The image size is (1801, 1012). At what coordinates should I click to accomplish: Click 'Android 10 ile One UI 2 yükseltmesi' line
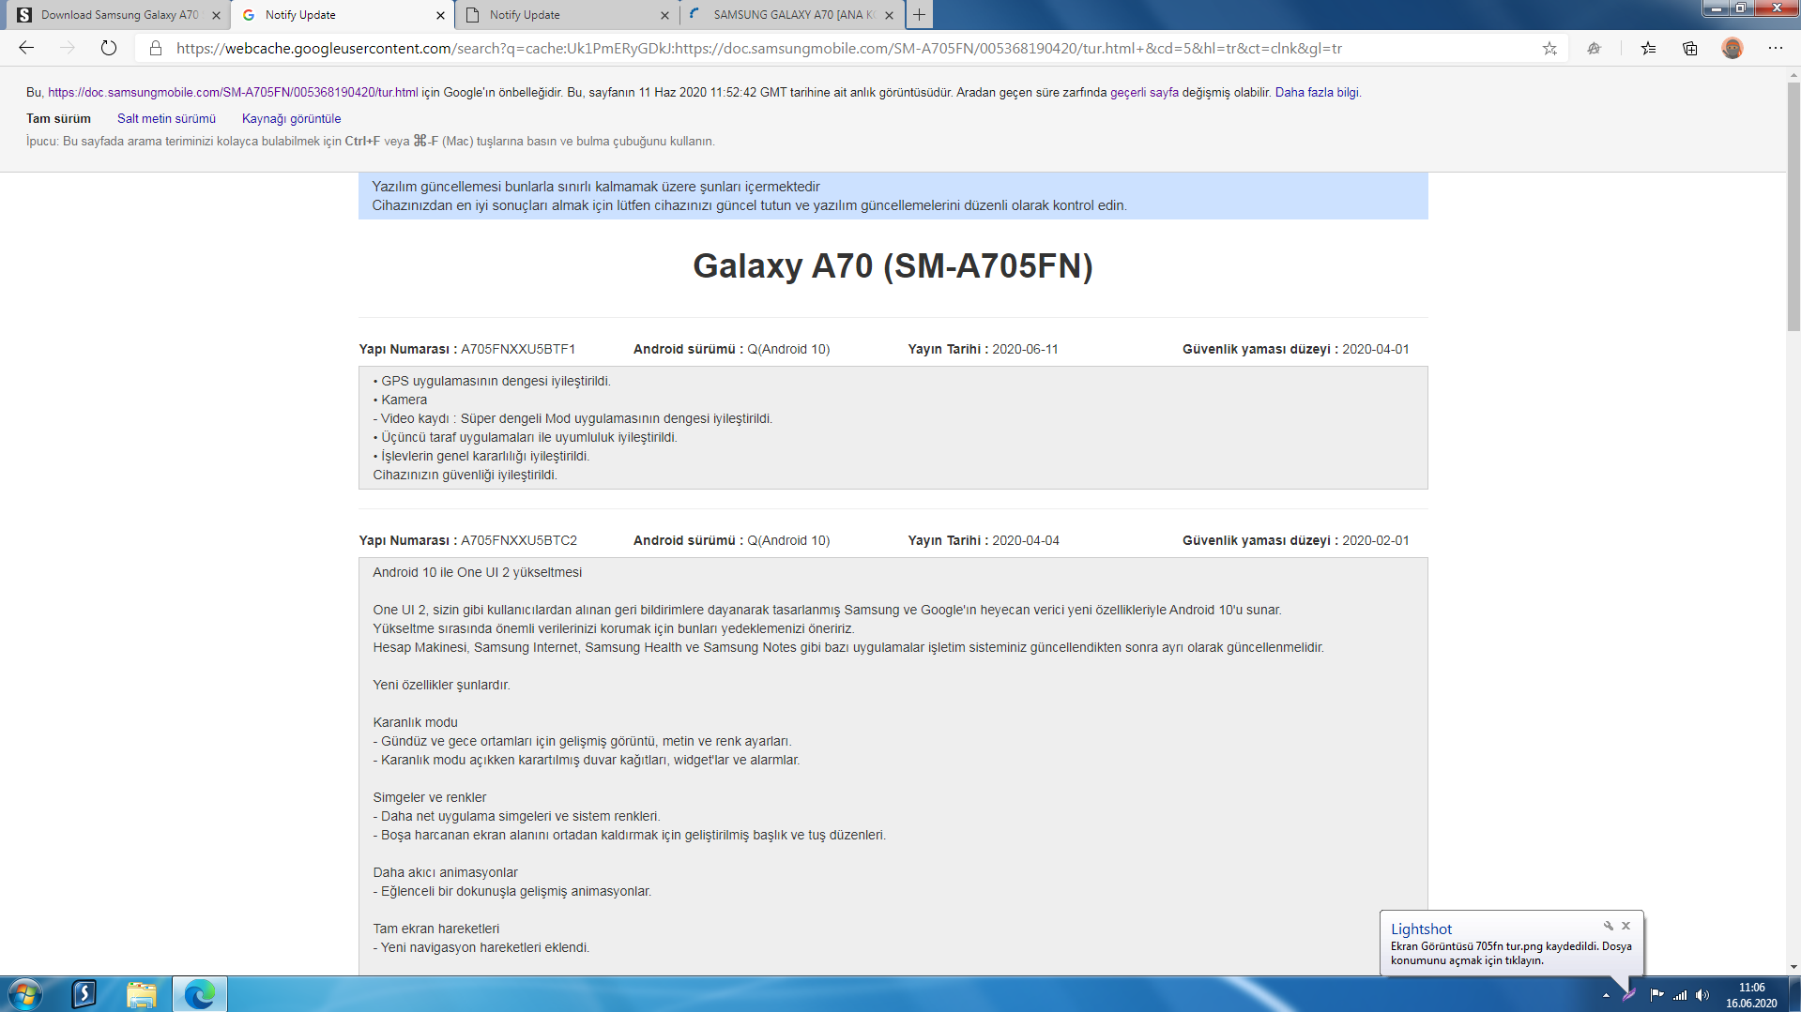pos(477,572)
